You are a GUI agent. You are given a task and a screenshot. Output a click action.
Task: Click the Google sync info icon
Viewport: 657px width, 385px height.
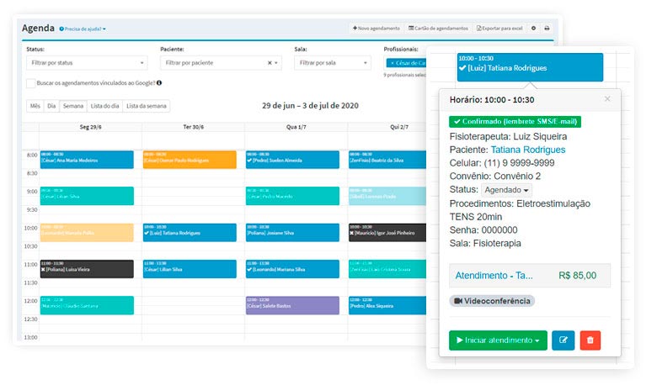tap(159, 83)
